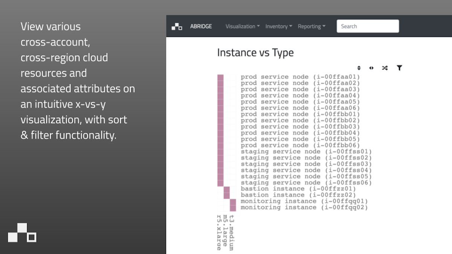Screen dimensions: 452x254
Task: Select row prod service node (i-00ffaa02)
Action: point(300,83)
